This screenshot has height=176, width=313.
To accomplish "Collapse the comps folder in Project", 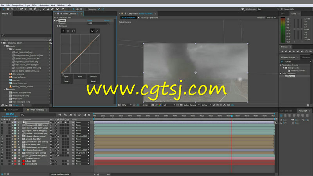I will click(5, 90).
